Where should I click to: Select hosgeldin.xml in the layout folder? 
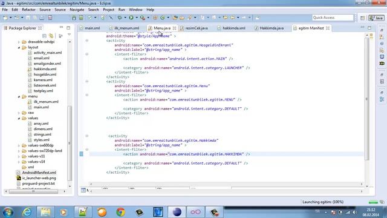(45, 74)
